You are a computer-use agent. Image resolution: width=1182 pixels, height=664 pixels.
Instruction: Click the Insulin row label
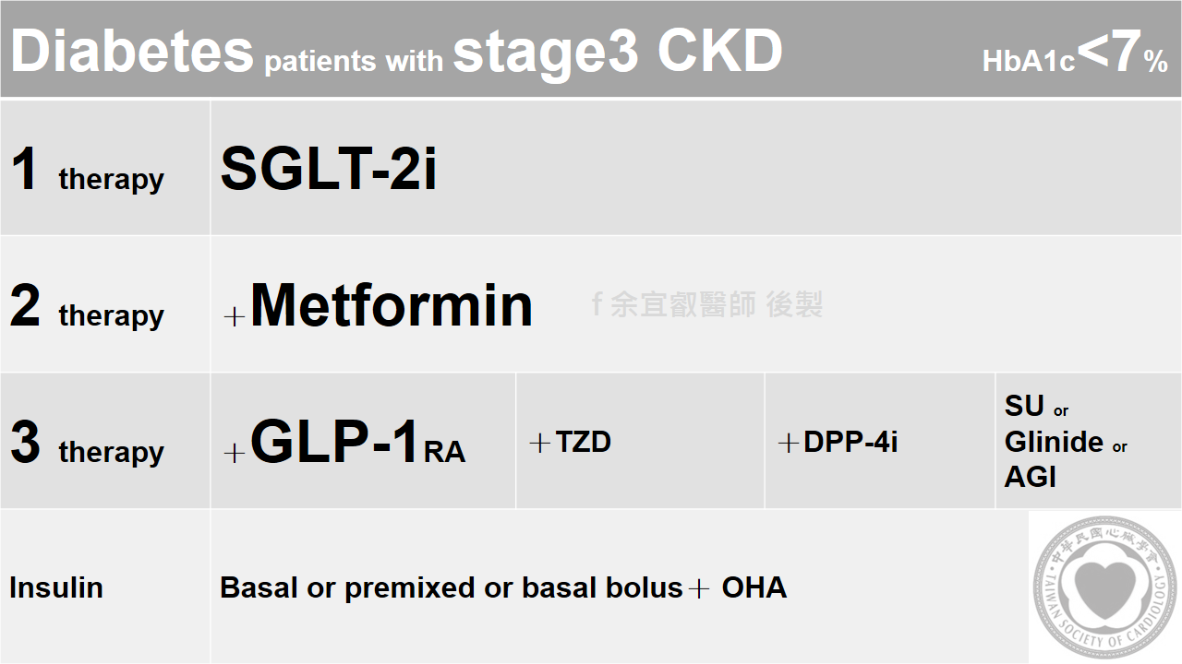[56, 587]
